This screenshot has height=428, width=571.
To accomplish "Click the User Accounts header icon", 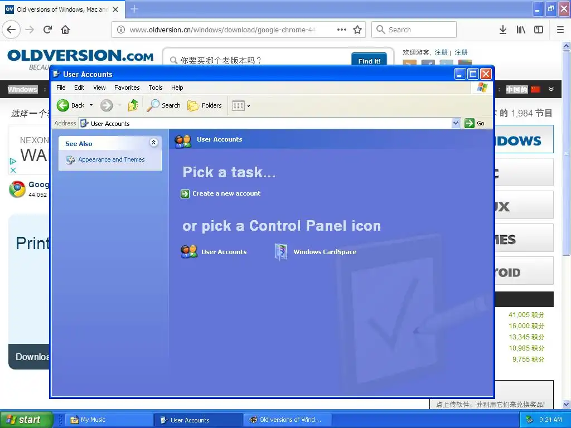I will 183,140.
